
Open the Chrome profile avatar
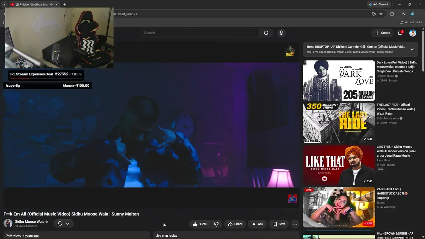tap(412, 14)
